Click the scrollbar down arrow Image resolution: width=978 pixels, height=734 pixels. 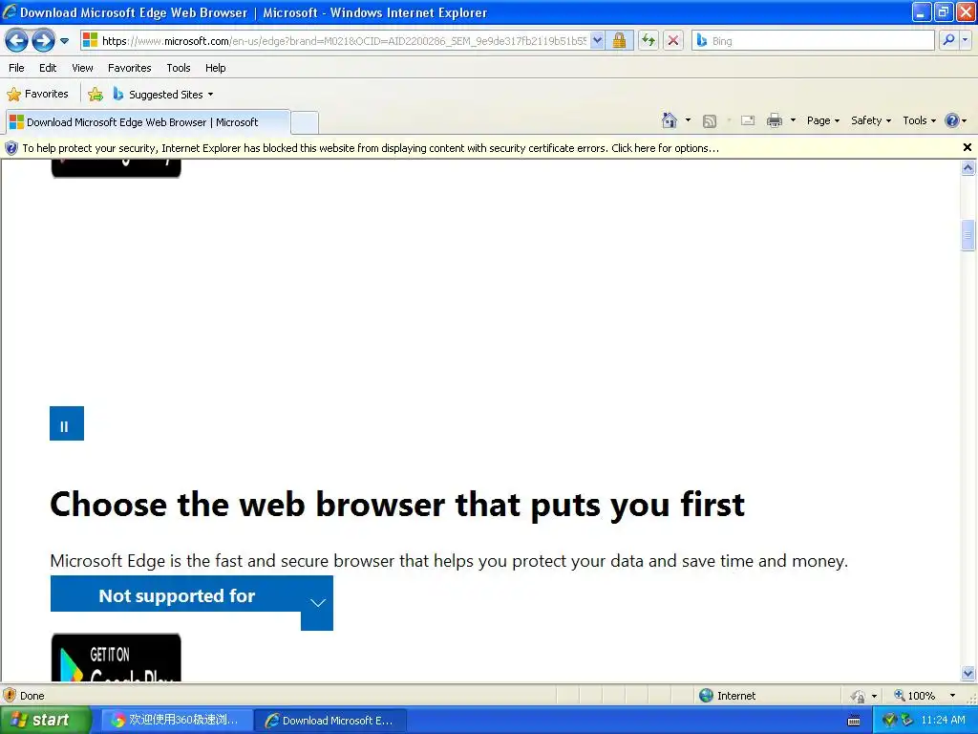click(968, 674)
